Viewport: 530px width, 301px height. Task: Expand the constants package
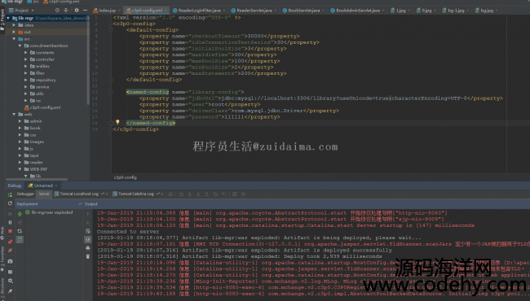pyautogui.click(x=26, y=53)
